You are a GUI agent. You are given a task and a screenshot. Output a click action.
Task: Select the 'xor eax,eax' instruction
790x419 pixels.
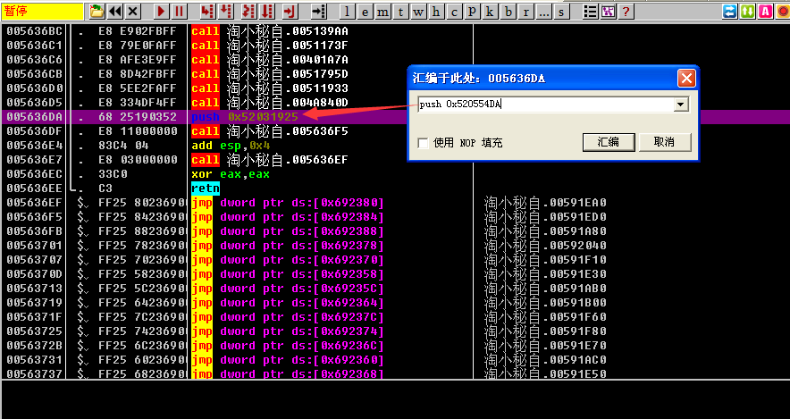tap(231, 174)
